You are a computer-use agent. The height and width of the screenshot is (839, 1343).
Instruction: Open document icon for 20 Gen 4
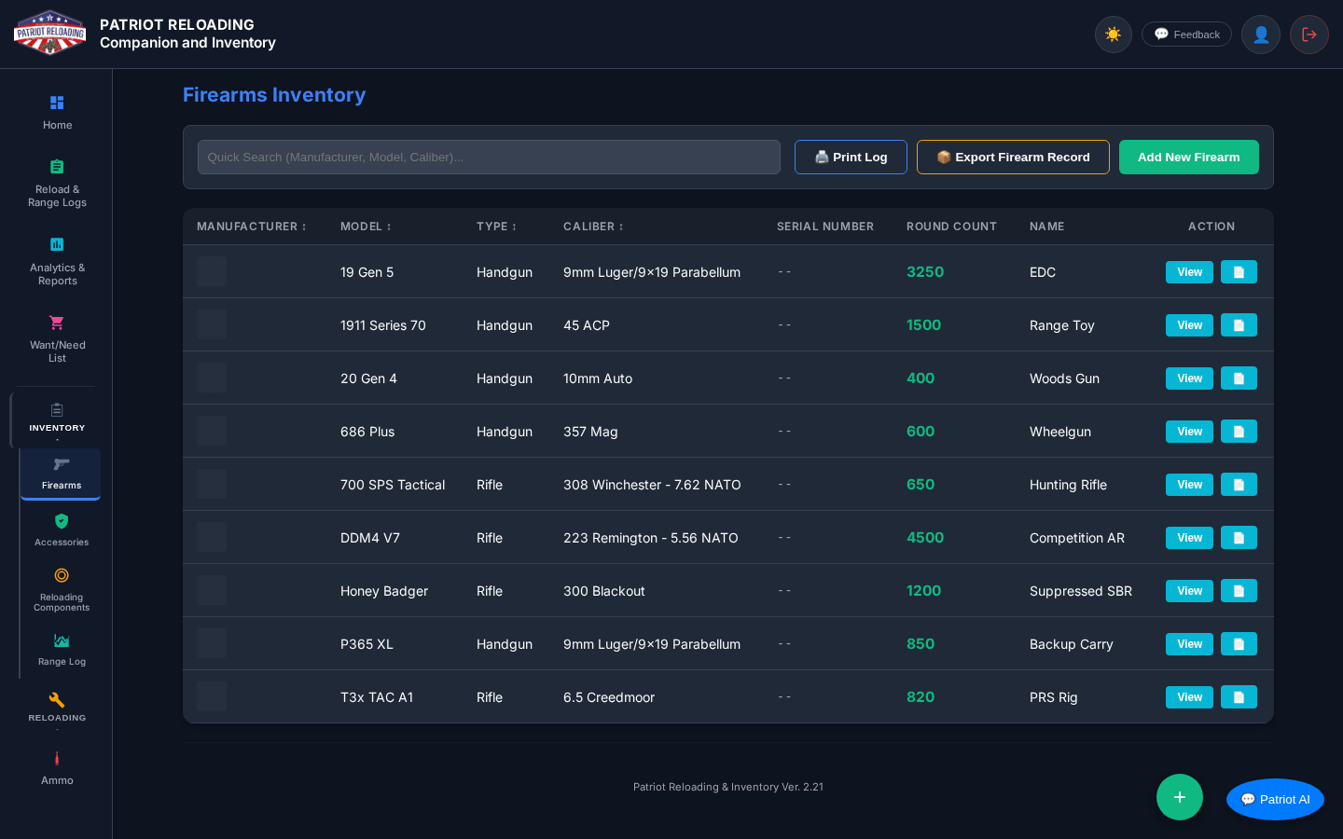[1239, 378]
